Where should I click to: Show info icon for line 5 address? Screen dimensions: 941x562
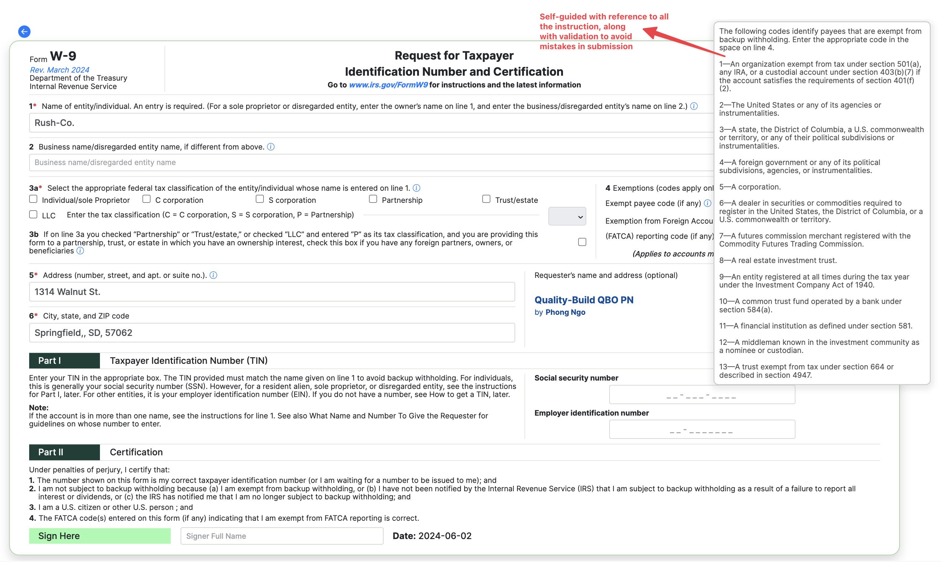tap(213, 275)
